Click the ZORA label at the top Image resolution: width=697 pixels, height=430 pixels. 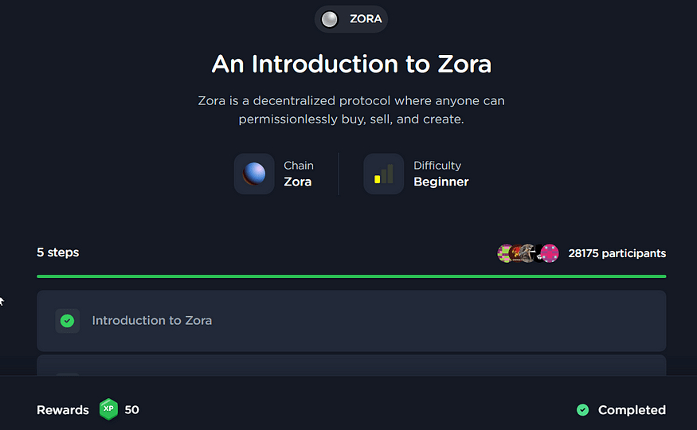[366, 19]
